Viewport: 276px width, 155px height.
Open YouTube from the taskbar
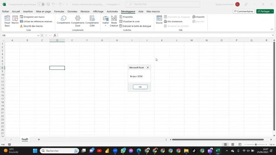coord(99,151)
